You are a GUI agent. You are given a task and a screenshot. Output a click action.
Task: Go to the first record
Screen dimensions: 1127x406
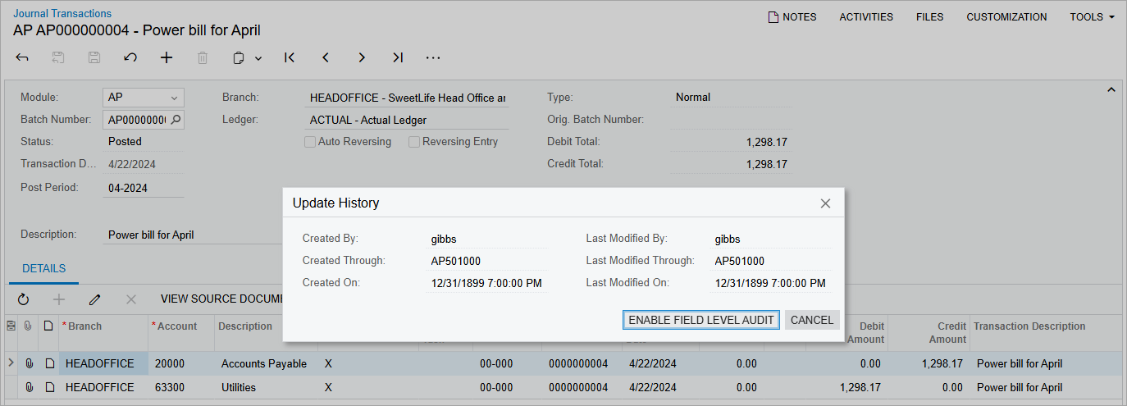(290, 57)
